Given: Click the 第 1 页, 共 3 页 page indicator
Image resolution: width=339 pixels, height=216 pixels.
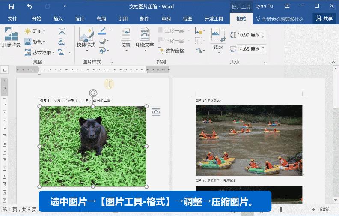Looking at the screenshot, I should pyautogui.click(x=19, y=210).
